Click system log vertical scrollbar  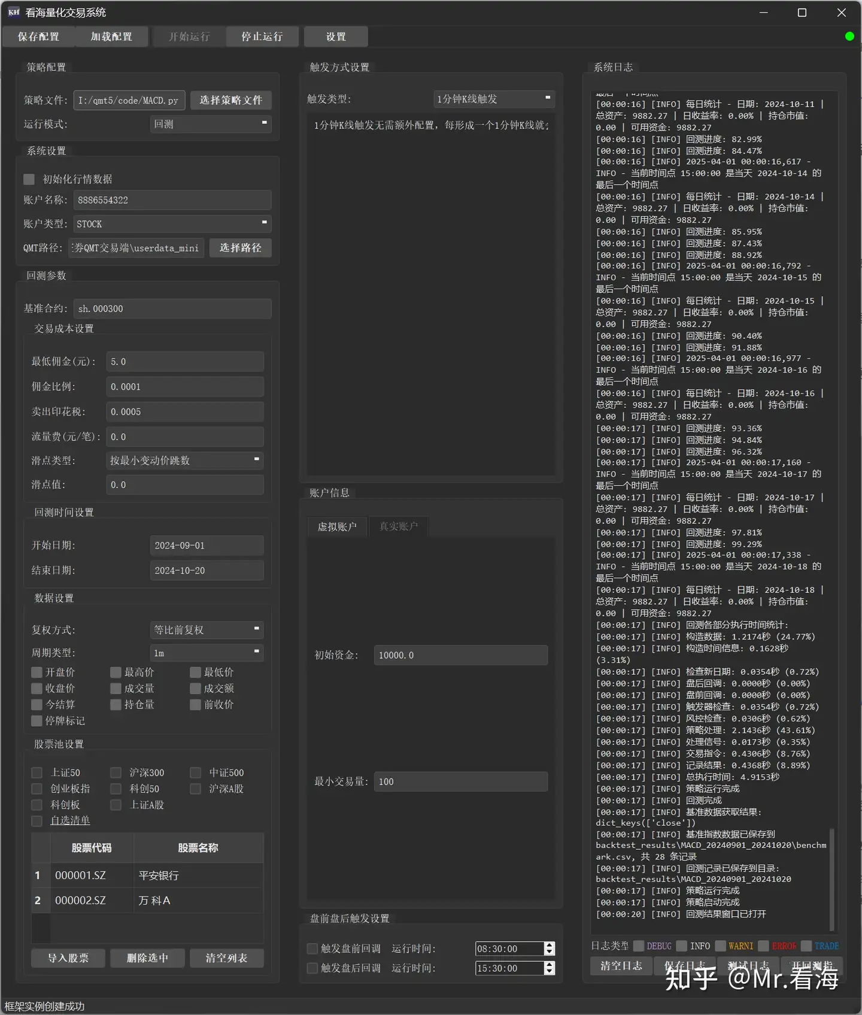coord(831,879)
